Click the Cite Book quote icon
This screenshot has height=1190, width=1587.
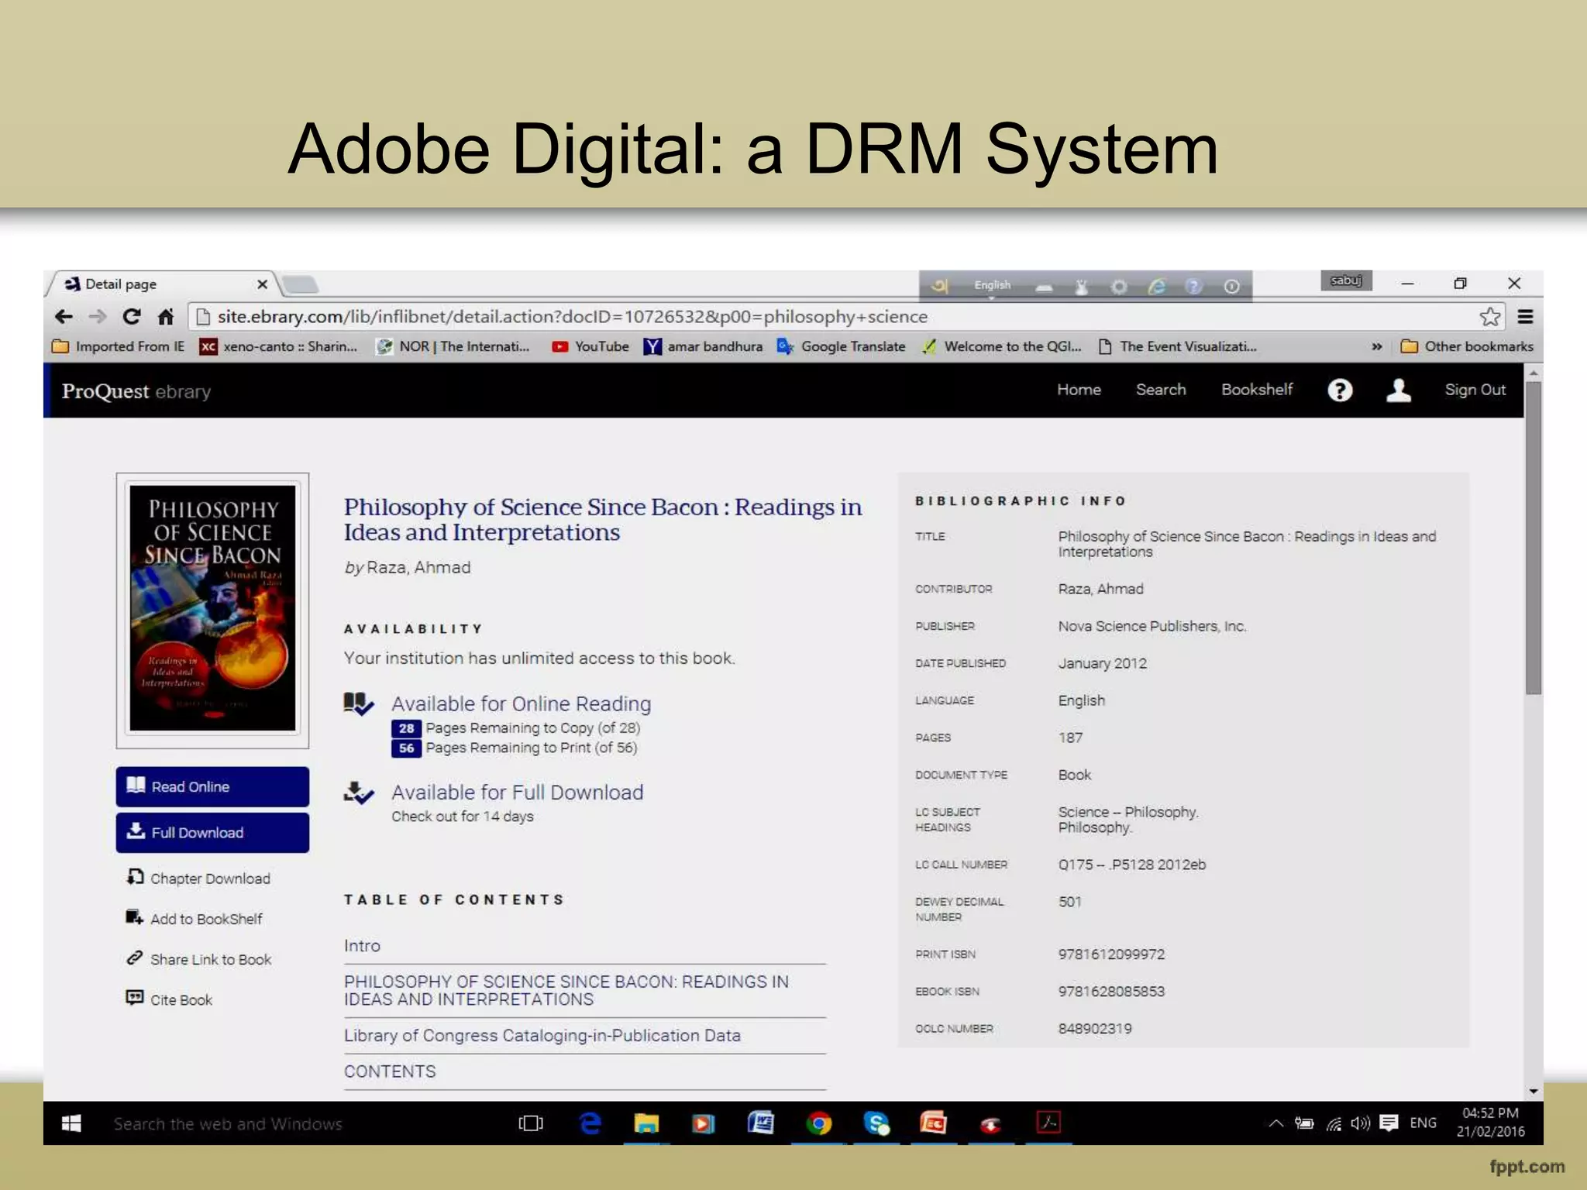tap(135, 998)
